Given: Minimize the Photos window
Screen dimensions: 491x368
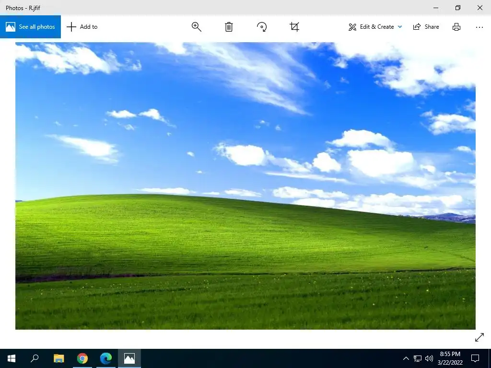Looking at the screenshot, I should (x=436, y=8).
